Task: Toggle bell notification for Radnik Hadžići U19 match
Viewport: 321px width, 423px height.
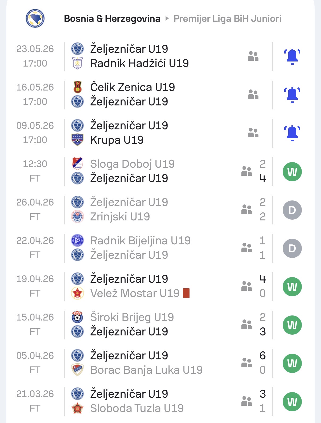Action: pyautogui.click(x=292, y=56)
